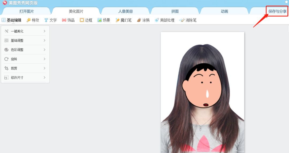Select the 基础编辑 toolbar icon
Viewport: 289px width, 153px height.
(x=3, y=20)
